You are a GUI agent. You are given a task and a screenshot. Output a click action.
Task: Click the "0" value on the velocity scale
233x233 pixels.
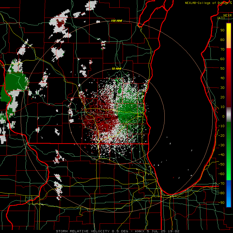pos(223,116)
